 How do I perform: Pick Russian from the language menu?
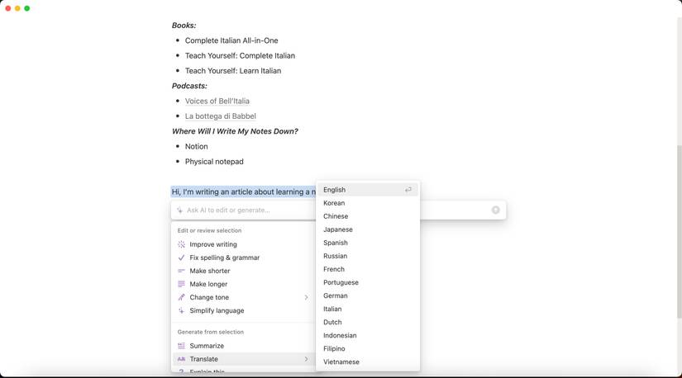coord(368,256)
